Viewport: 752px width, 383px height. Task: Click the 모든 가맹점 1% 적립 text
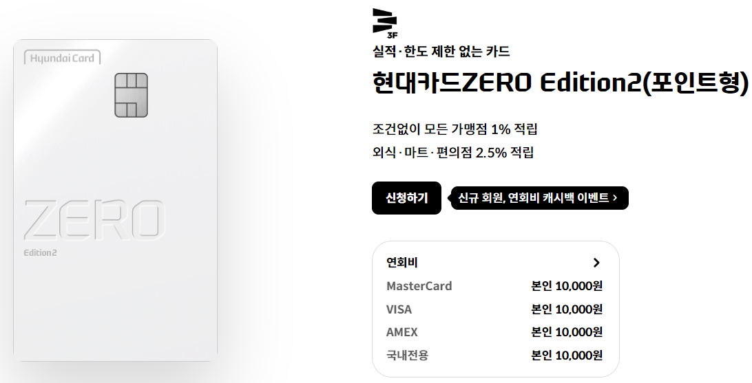point(481,129)
